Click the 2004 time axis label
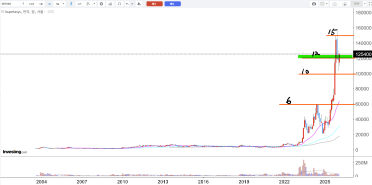372x185 pixels. (x=41, y=181)
